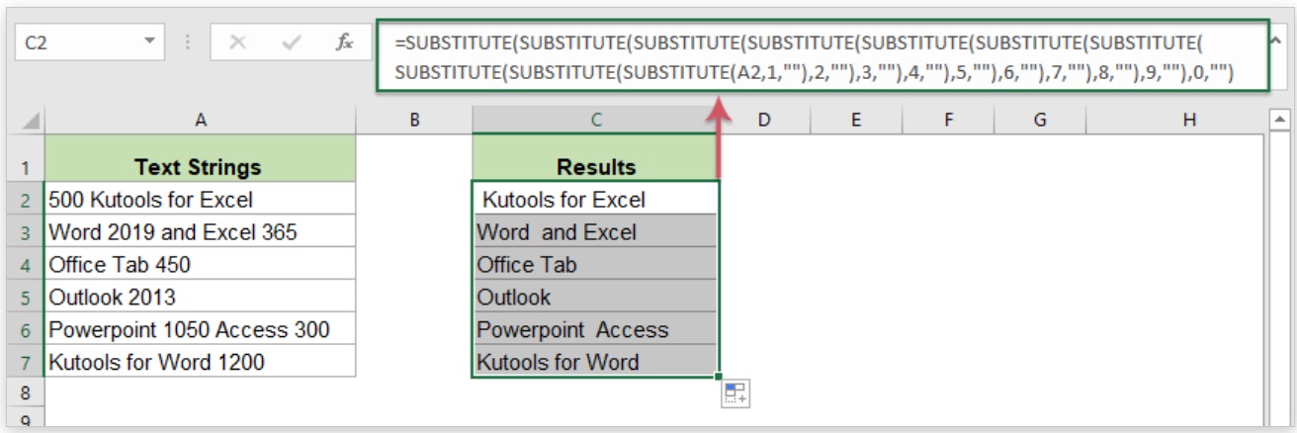
Task: Select column E header
Action: pos(855,121)
